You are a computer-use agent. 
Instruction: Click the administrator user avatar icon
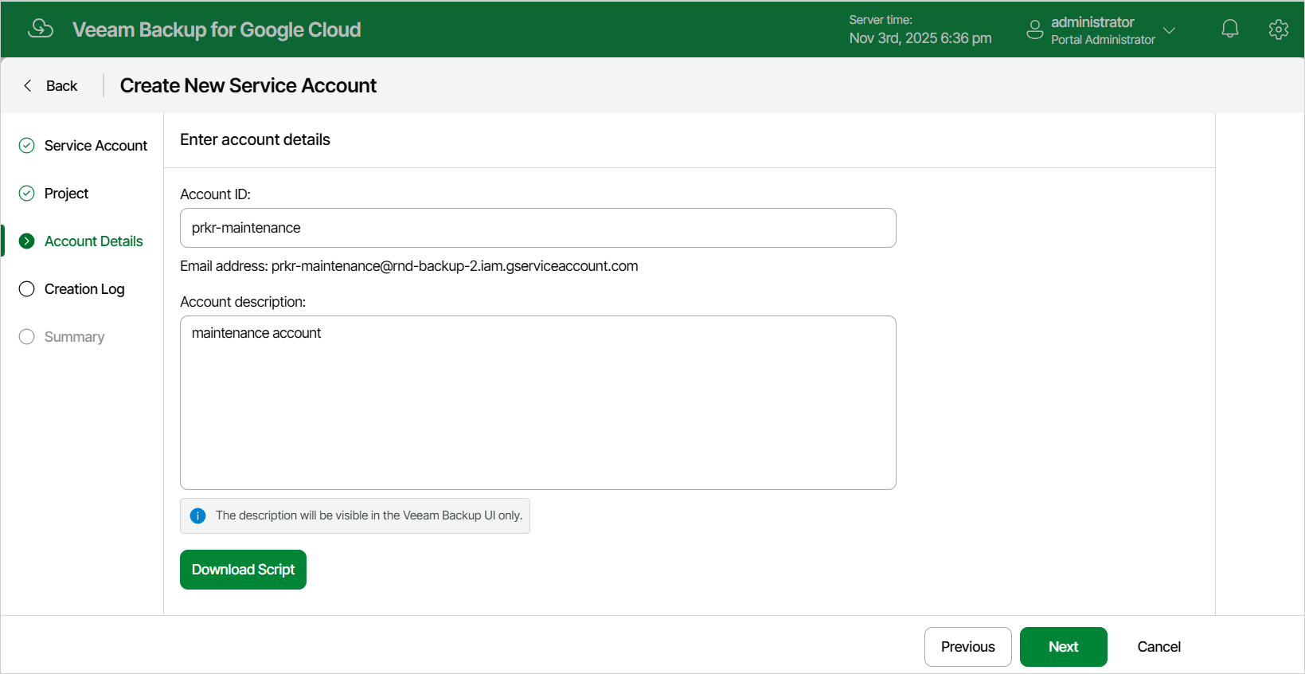pyautogui.click(x=1034, y=30)
